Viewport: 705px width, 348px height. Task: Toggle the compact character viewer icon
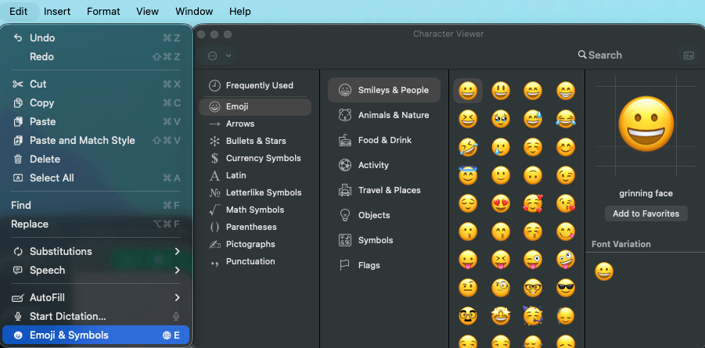(689, 56)
